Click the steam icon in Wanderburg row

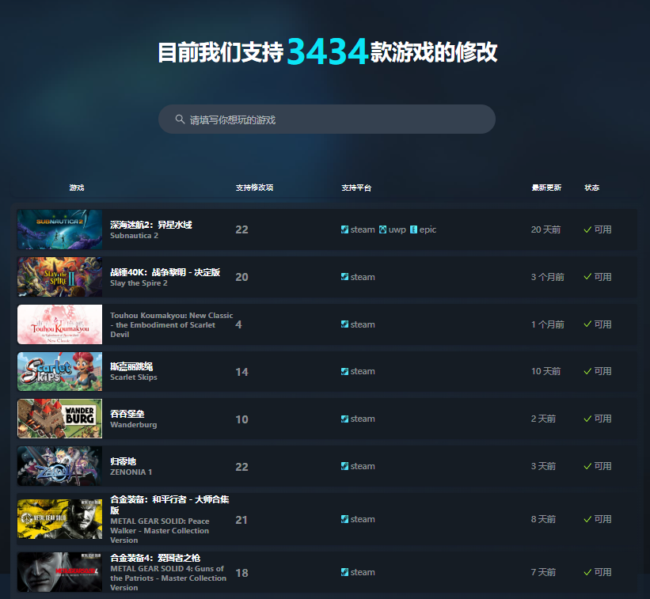(344, 419)
